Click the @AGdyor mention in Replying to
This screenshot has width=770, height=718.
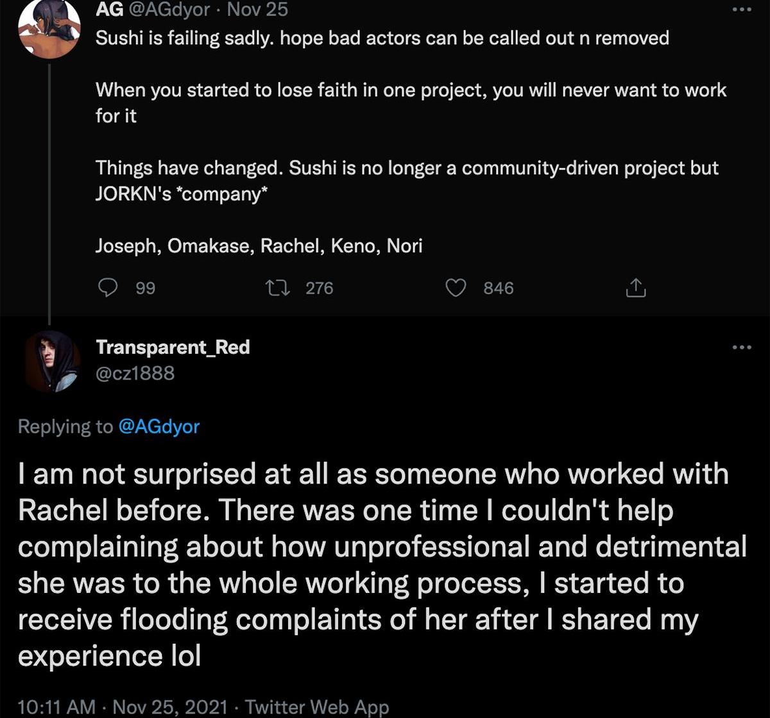[x=159, y=426]
